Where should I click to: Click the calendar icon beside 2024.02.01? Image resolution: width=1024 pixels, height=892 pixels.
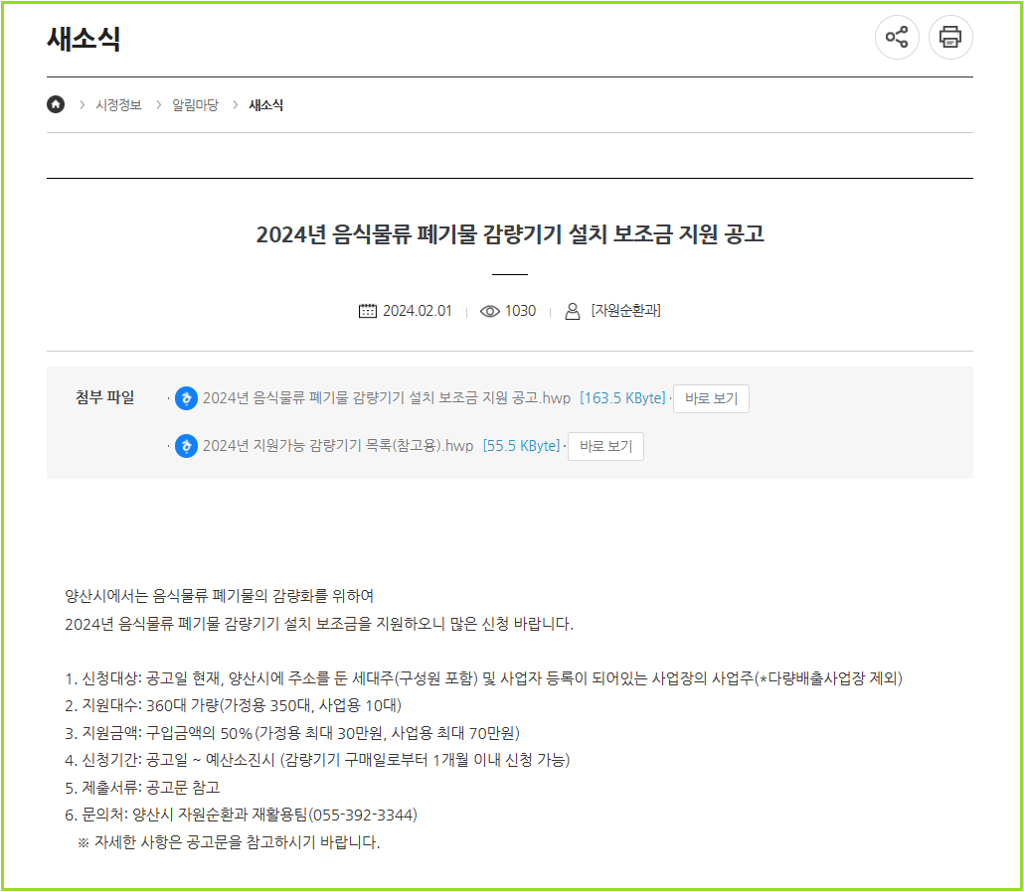[x=368, y=311]
